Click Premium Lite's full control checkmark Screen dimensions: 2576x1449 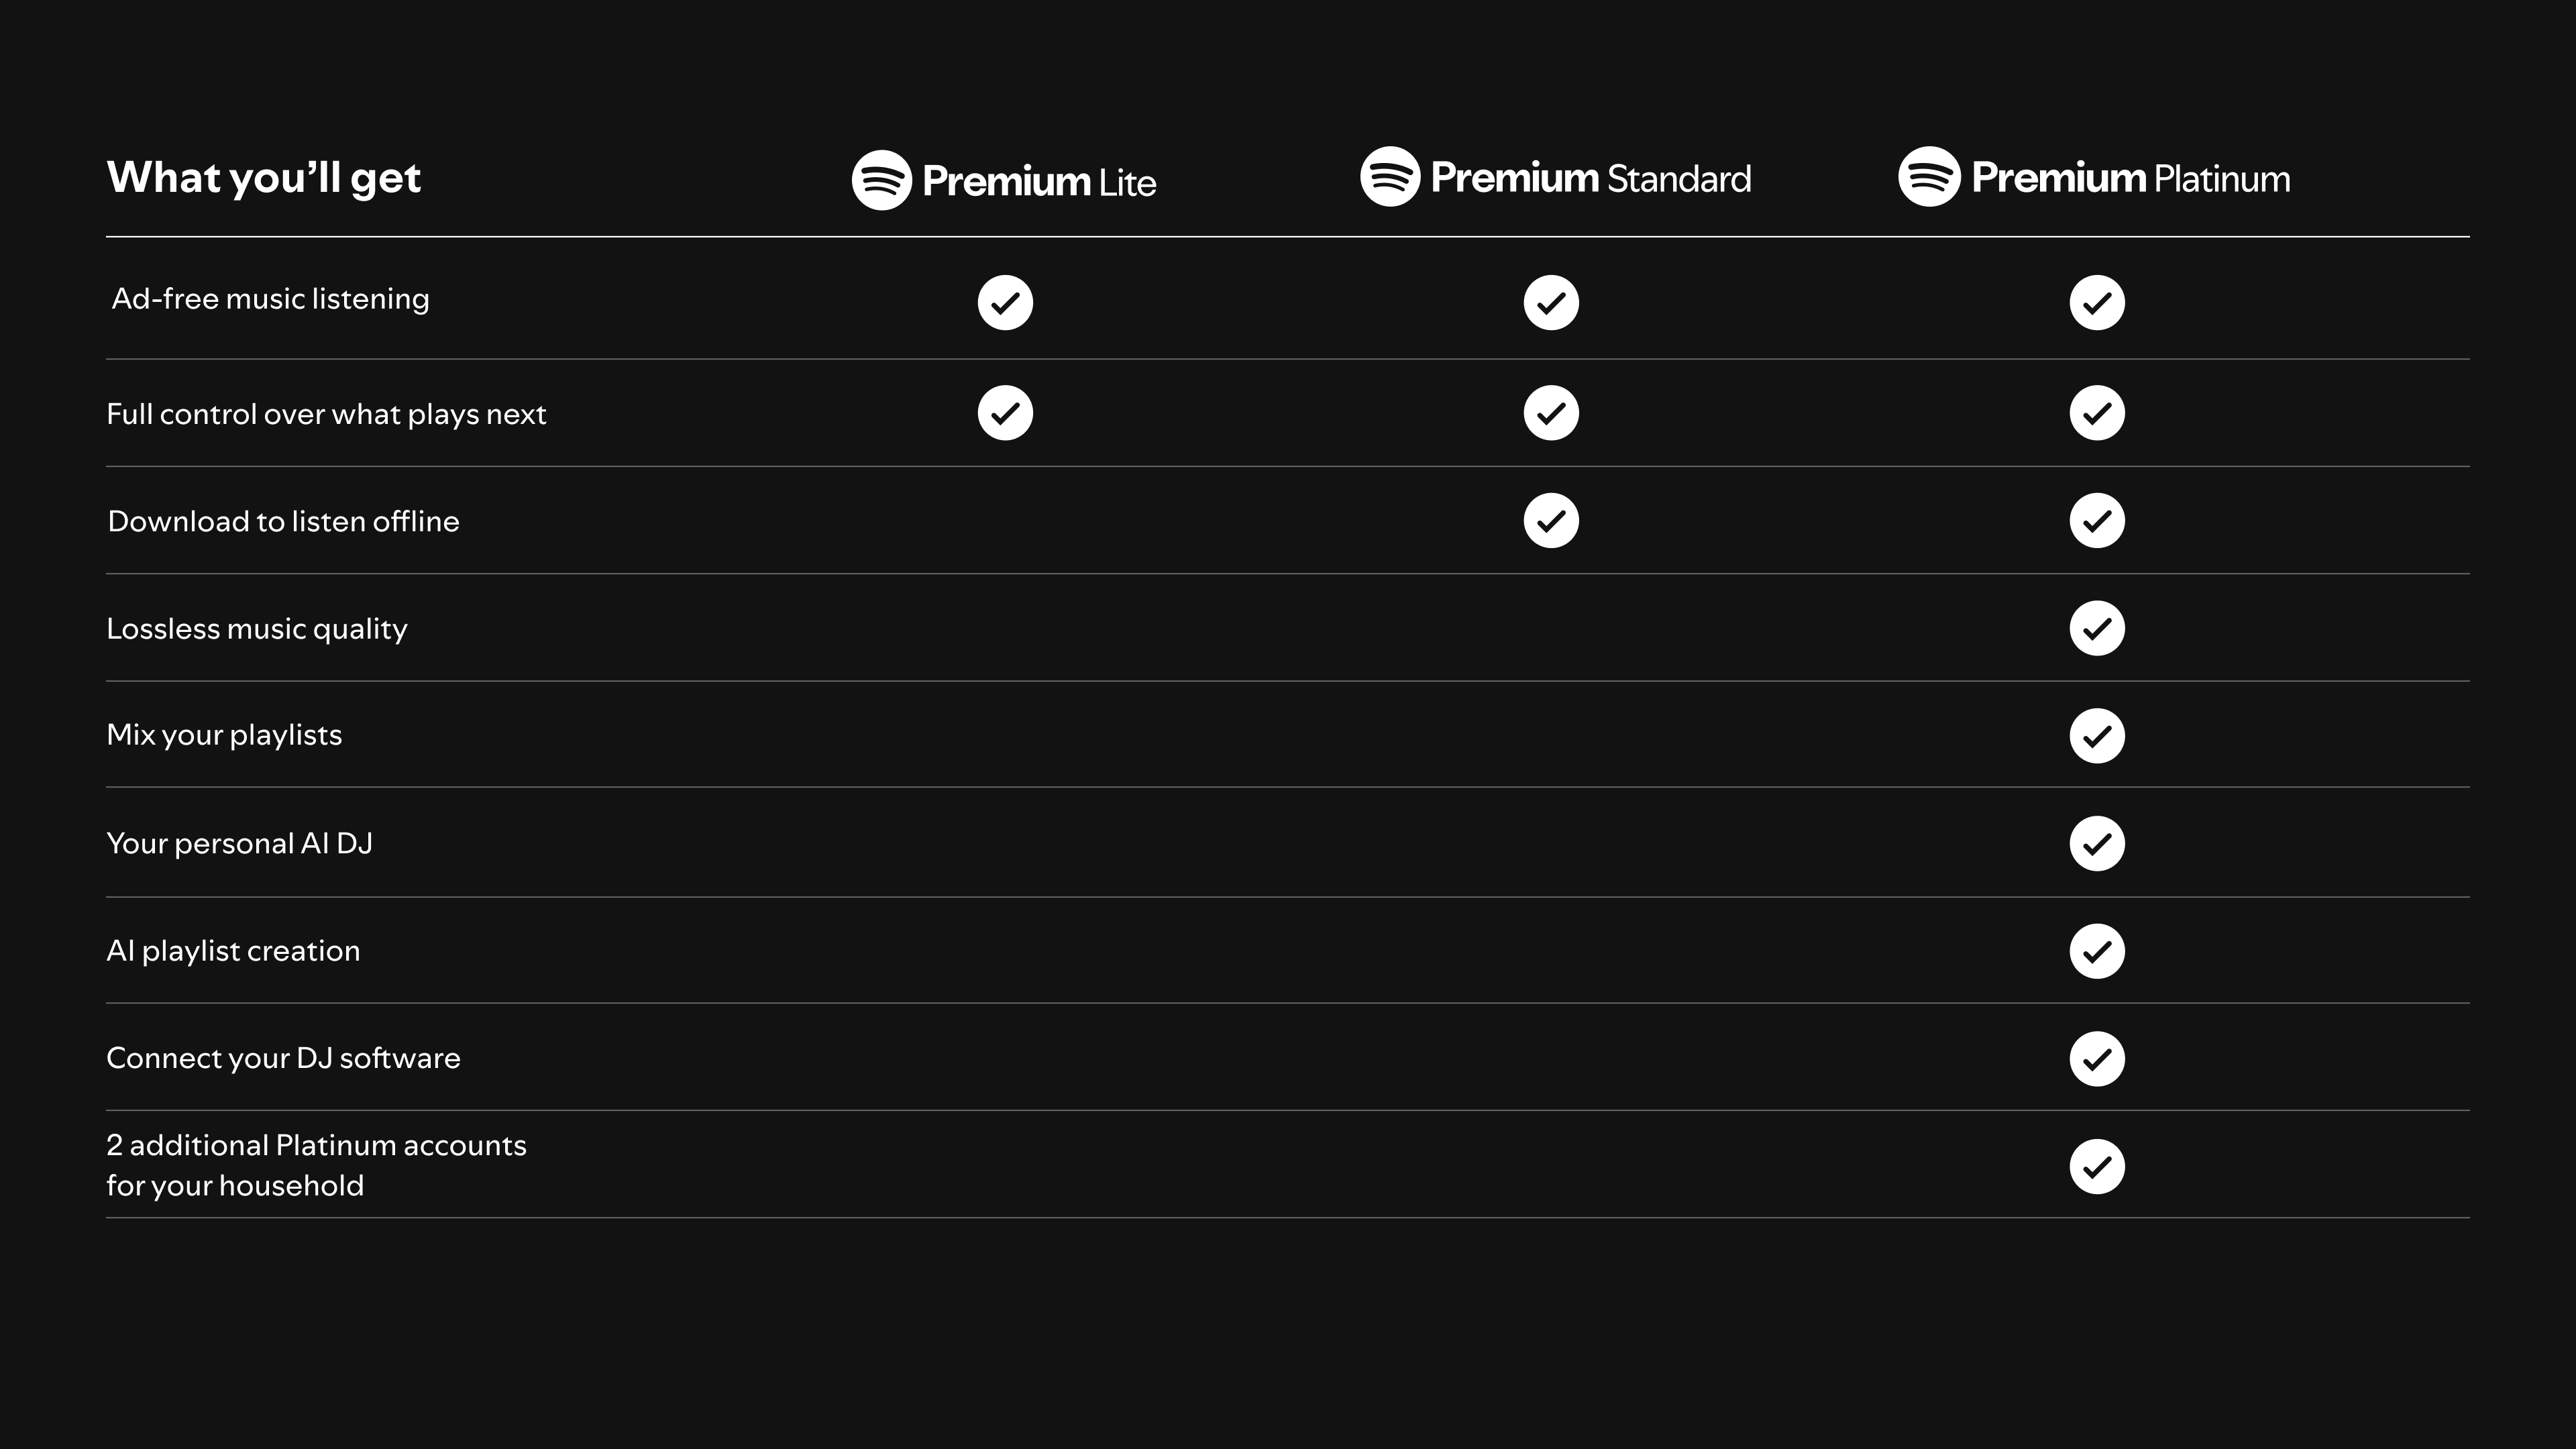click(1005, 413)
